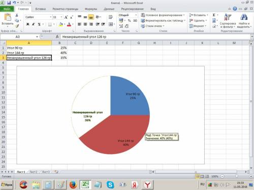This screenshot has height=190, width=254.
Task: Open sheet tab Лист3
Action: 46,172
